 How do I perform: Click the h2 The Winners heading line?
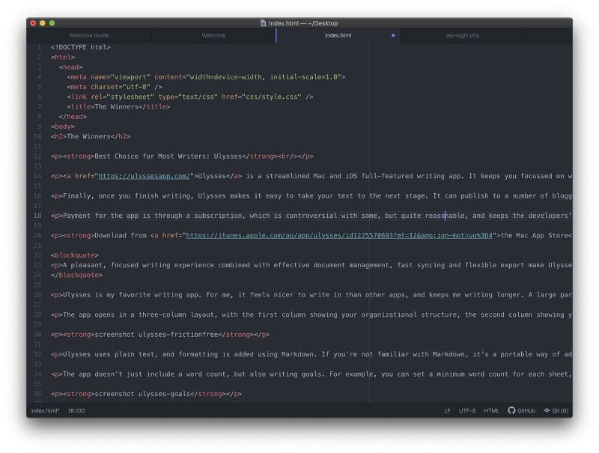(x=91, y=137)
